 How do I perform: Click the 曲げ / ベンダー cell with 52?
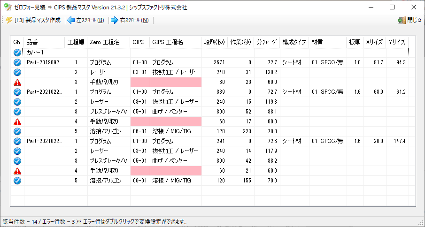(176, 112)
